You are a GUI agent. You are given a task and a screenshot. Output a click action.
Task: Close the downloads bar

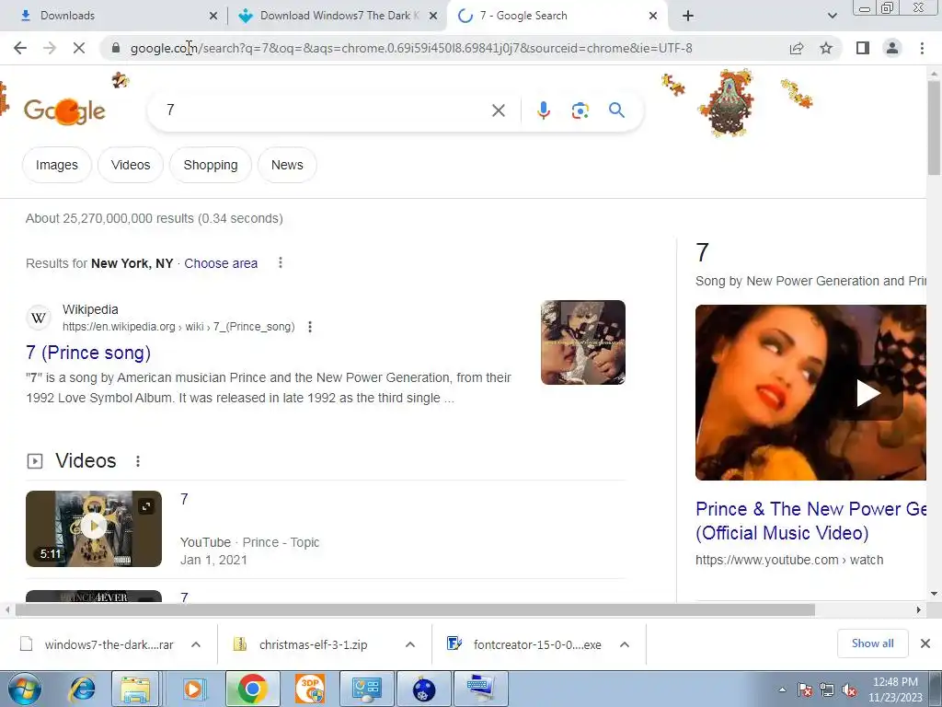(925, 643)
